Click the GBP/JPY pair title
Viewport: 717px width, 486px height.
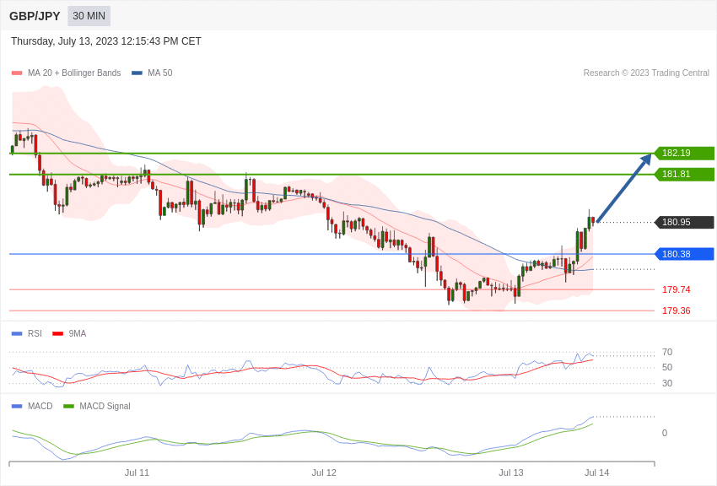[x=35, y=16]
